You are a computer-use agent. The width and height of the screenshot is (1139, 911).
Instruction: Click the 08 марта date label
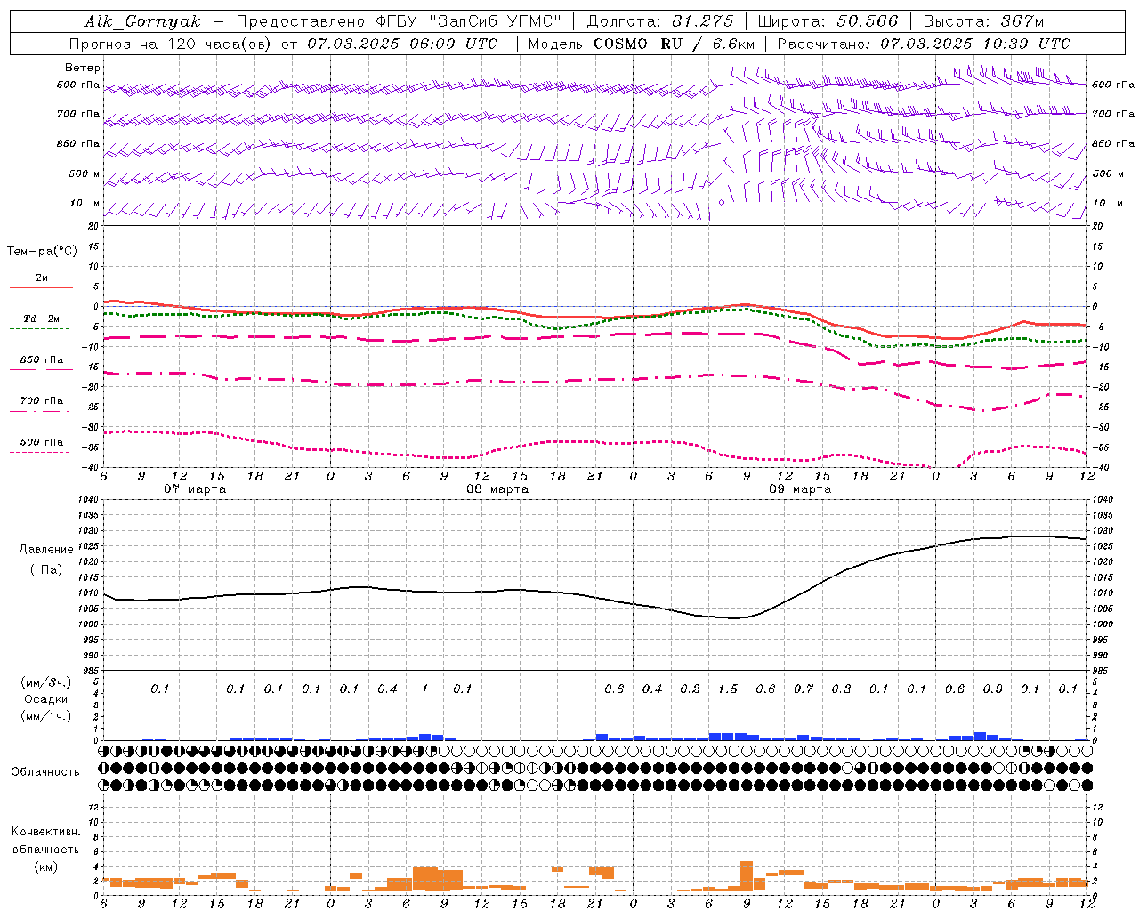coord(498,489)
